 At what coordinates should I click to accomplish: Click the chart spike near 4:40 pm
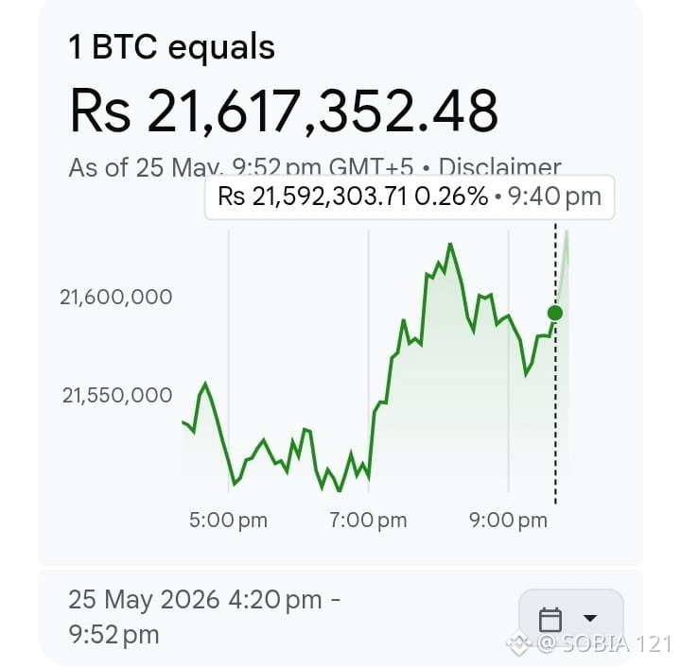(205, 385)
